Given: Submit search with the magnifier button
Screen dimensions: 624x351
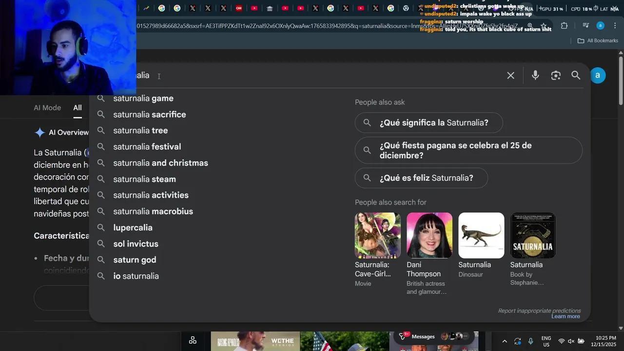Looking at the screenshot, I should (x=576, y=76).
